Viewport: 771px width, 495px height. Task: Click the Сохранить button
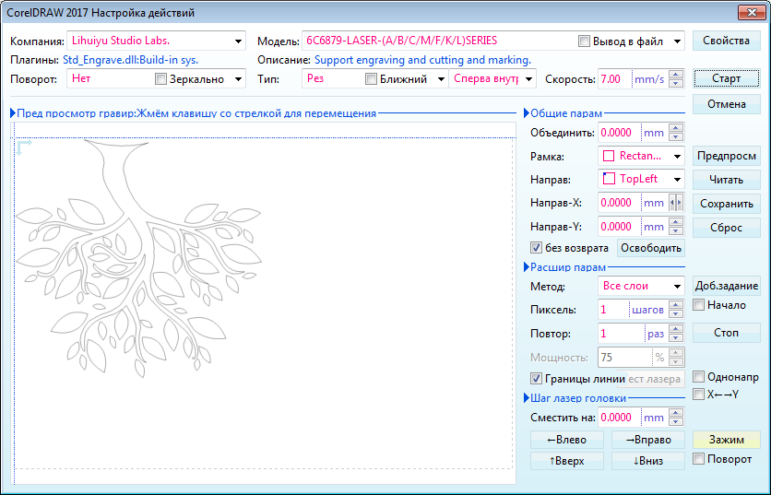[x=726, y=204]
